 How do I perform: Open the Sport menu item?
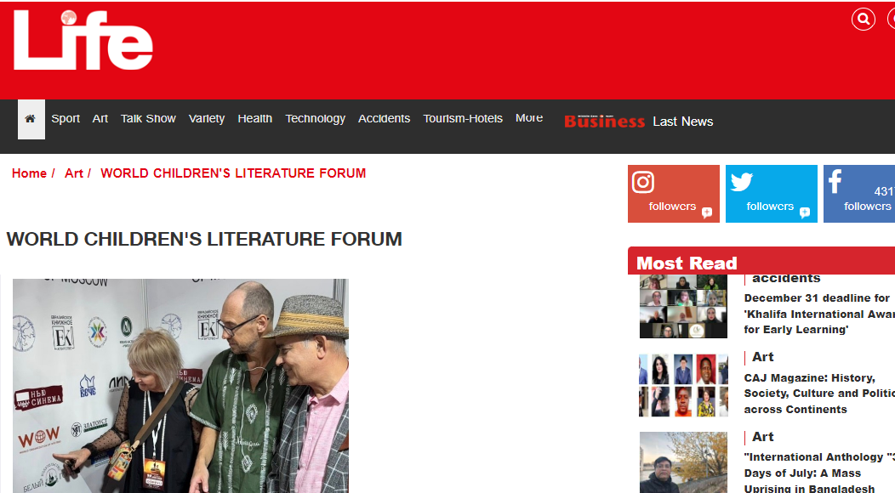click(66, 118)
